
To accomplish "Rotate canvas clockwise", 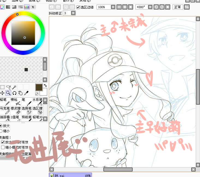I will [162, 7].
